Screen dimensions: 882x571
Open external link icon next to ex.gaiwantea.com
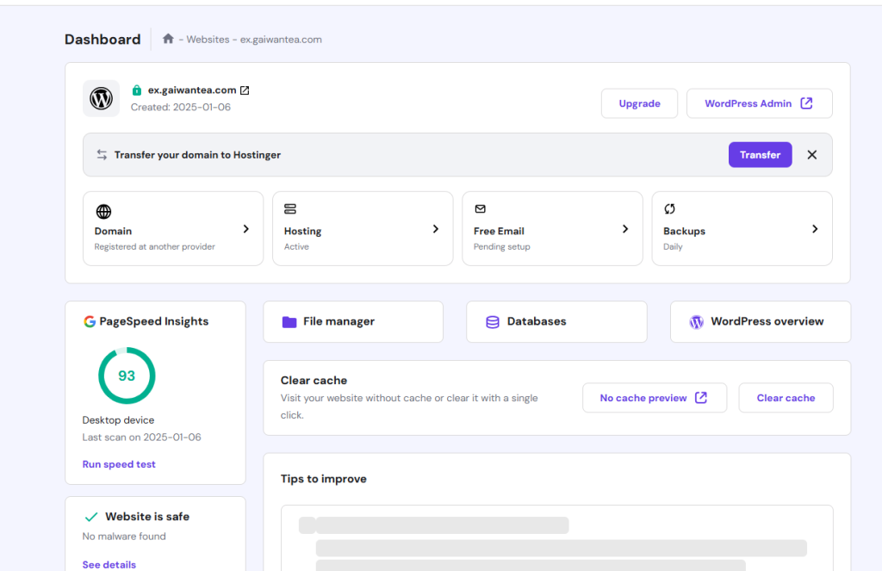[245, 90]
